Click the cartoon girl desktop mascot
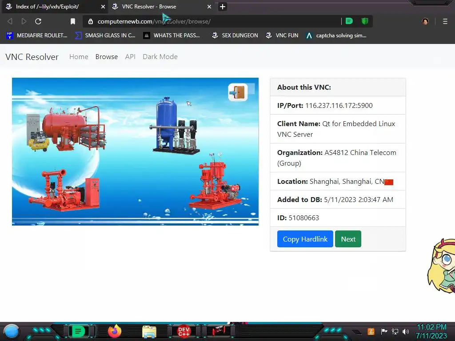Image resolution: width=455 pixels, height=341 pixels. (x=442, y=266)
